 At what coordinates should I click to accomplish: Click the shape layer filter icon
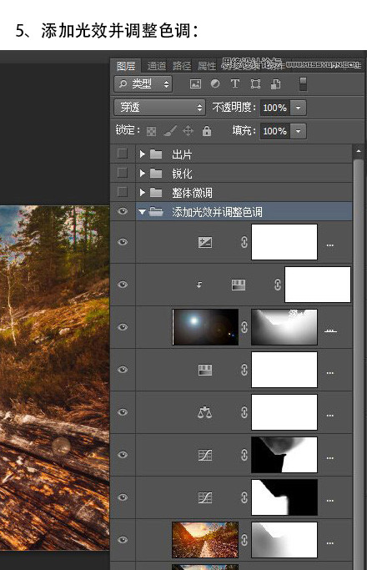pyautogui.click(x=255, y=84)
